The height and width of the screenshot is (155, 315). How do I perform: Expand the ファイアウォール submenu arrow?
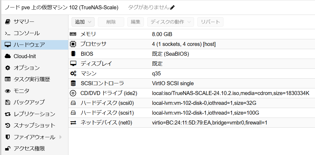61,137
